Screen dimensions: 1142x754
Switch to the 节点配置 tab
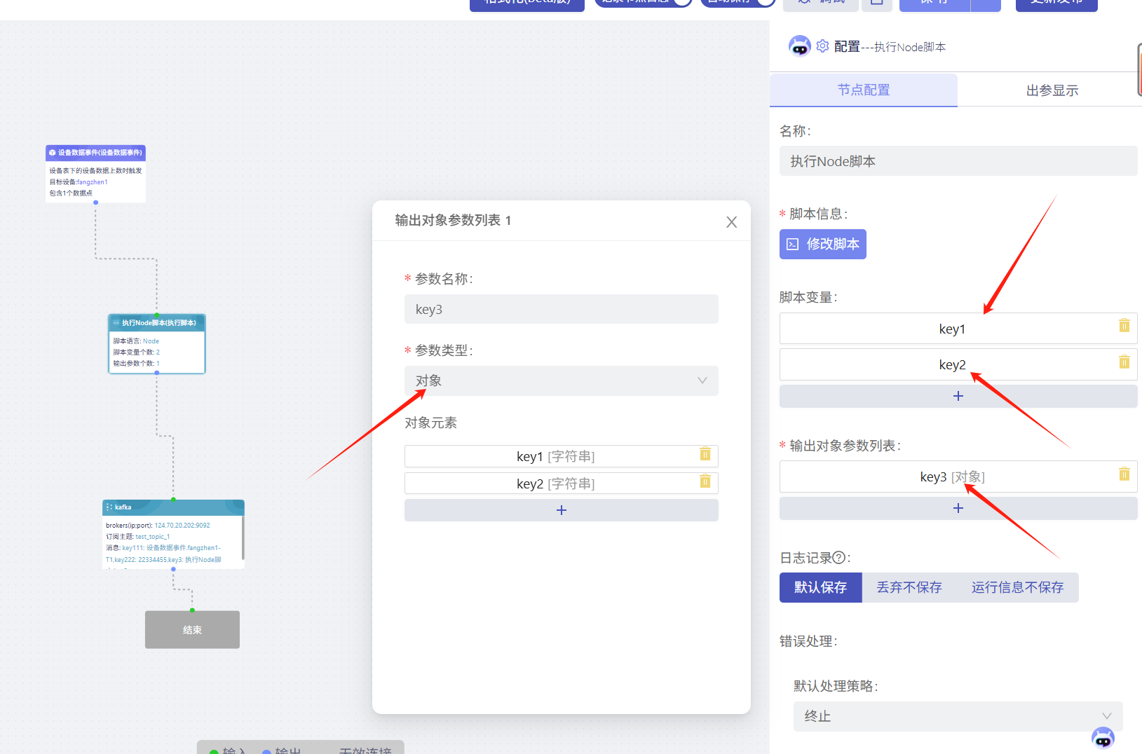[864, 90]
